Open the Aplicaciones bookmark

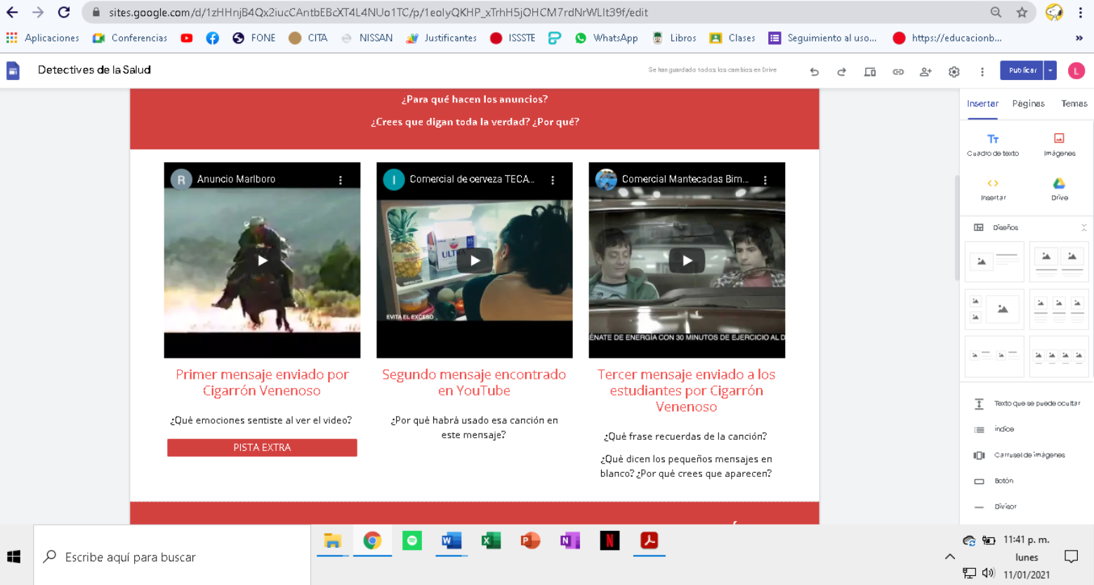point(43,38)
